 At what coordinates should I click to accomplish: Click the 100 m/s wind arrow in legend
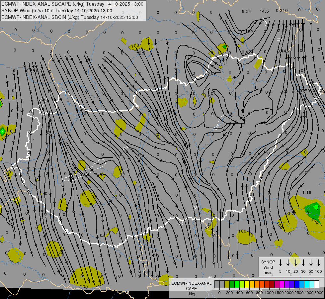coord(319,263)
